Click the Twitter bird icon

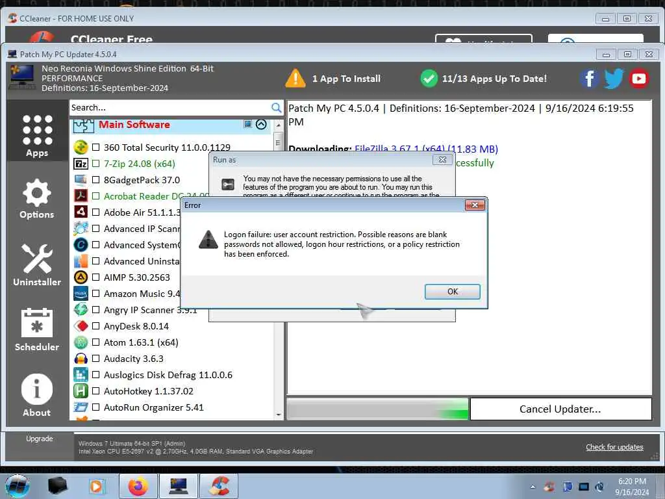(x=614, y=79)
